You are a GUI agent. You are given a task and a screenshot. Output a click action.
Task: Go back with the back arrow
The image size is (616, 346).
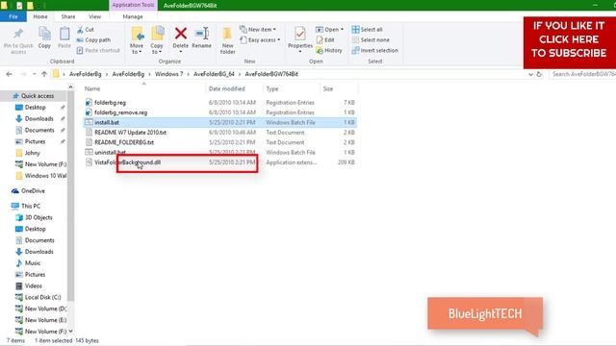click(x=9, y=74)
